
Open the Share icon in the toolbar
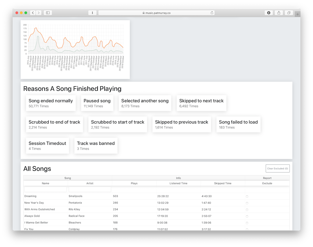tap(279, 13)
